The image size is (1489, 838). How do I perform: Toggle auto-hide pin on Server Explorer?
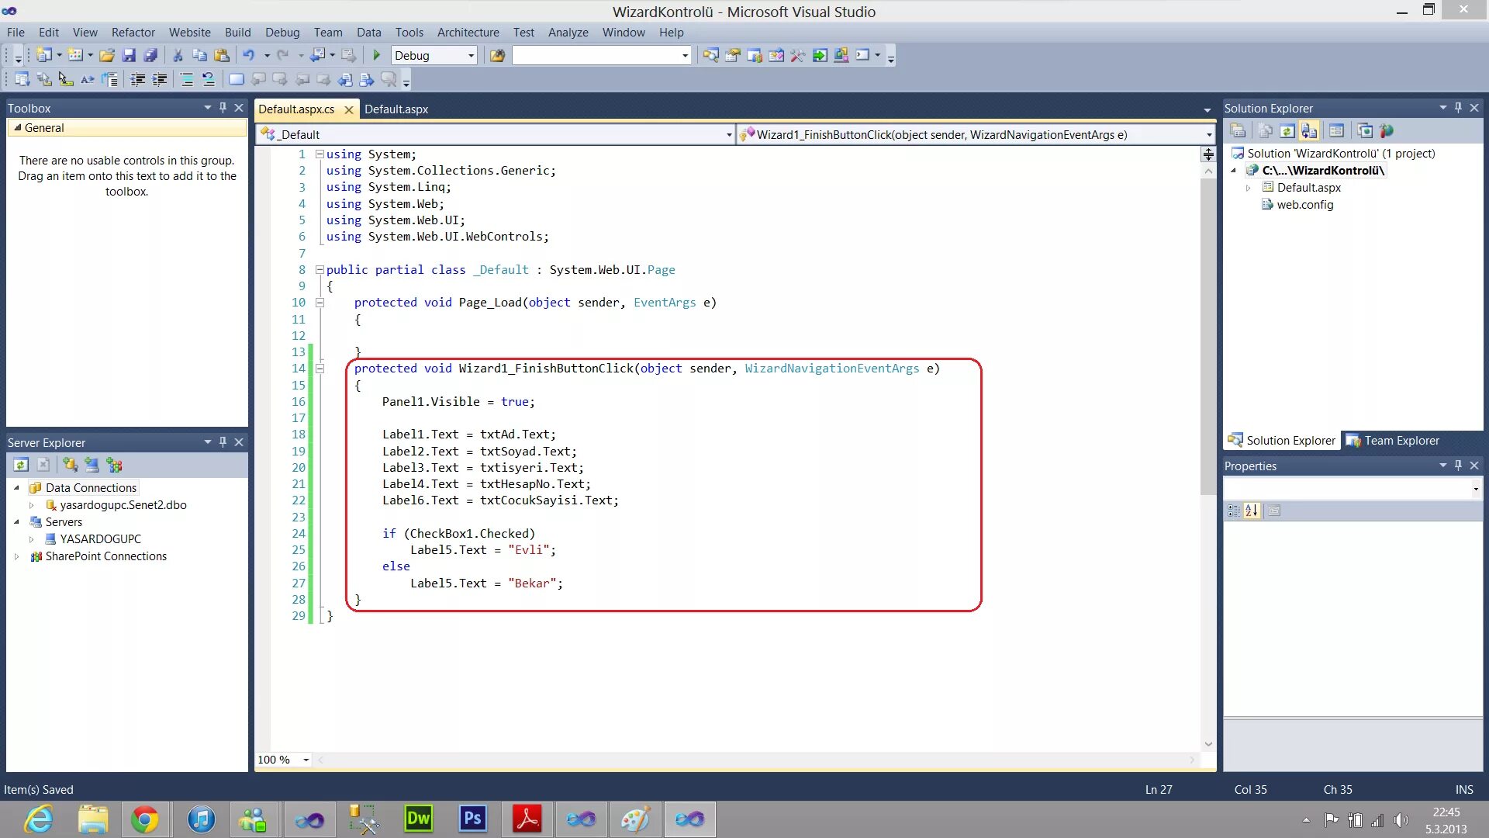coord(223,442)
